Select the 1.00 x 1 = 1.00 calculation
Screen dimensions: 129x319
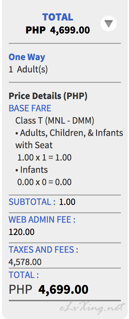[44, 158]
